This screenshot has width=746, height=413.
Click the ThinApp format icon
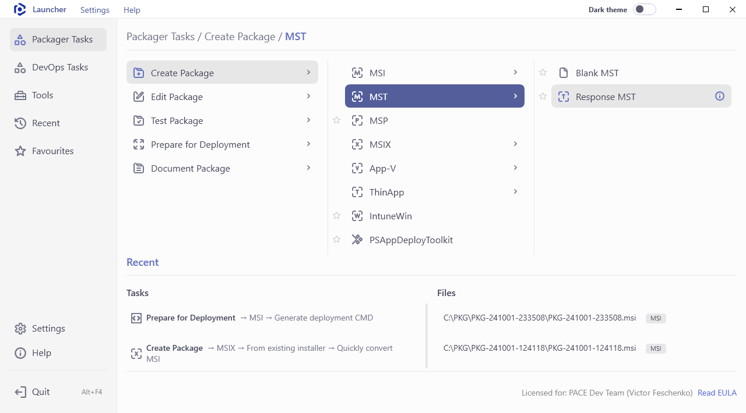pyautogui.click(x=357, y=192)
